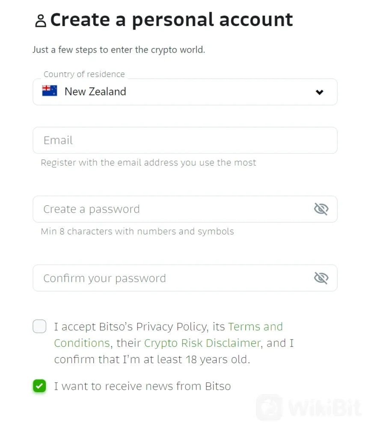
Task: Expand the country list using the chevron arrow
Action: click(x=319, y=92)
